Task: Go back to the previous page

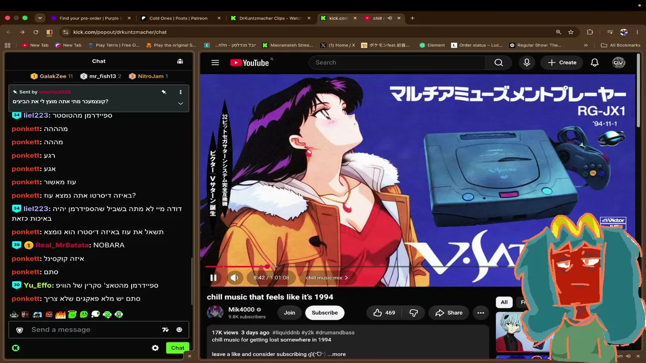Action: tap(9, 32)
